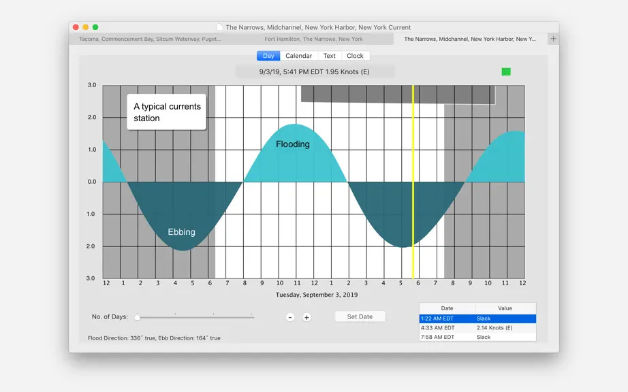This screenshot has width=628, height=392.
Task: Open the Tacoma, Commencement Bay tab
Action: (x=151, y=39)
